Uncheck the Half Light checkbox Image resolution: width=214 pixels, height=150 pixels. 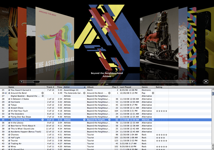(9, 138)
